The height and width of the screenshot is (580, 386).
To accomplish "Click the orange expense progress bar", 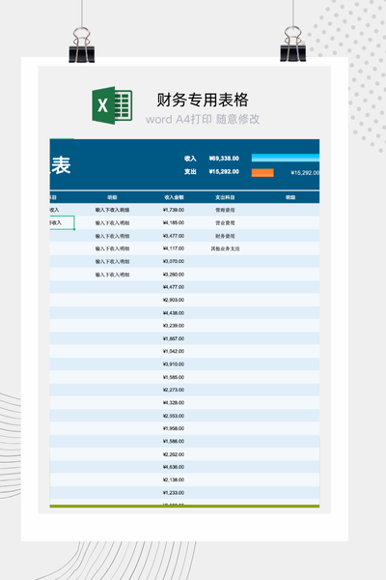I will pyautogui.click(x=262, y=172).
